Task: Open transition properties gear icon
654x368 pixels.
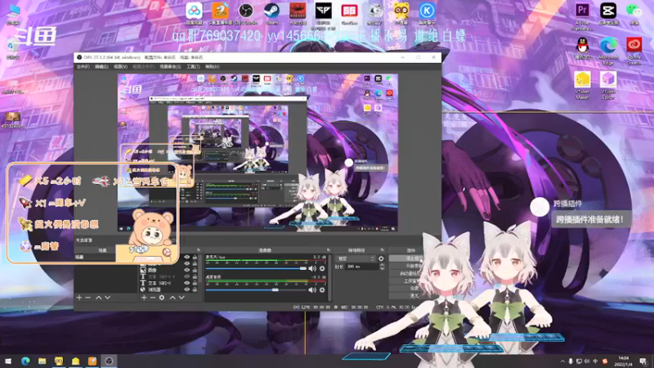Action: [381, 258]
